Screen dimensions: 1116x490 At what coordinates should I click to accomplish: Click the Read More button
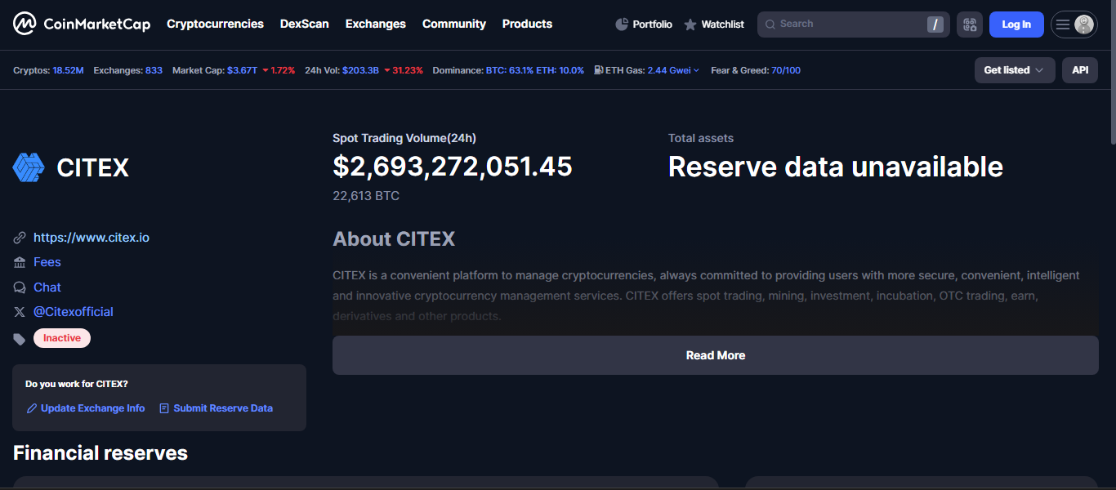[716, 355]
